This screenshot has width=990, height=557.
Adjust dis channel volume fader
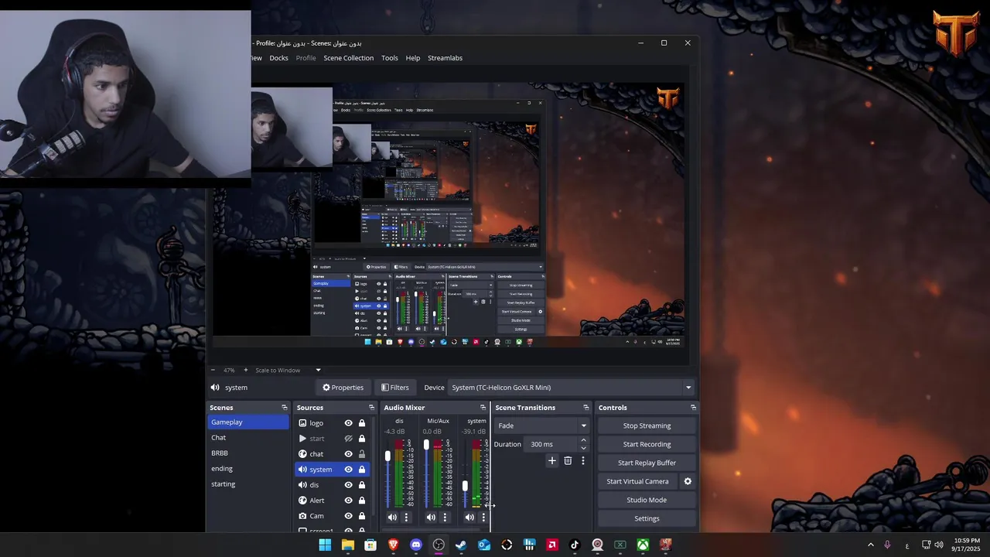click(387, 456)
